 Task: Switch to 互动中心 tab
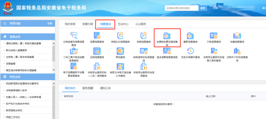click(123, 24)
